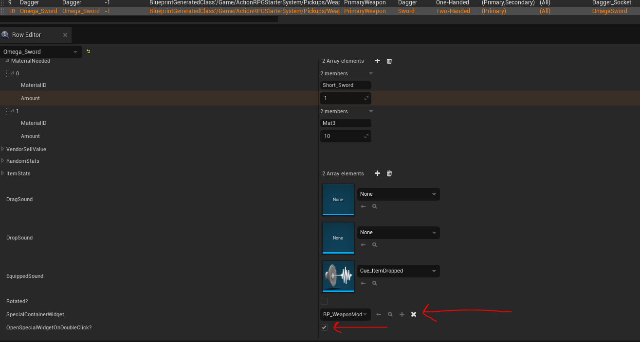Open the Cue_ItemDropped sound dropdown
This screenshot has width=640, height=342.
coord(398,271)
